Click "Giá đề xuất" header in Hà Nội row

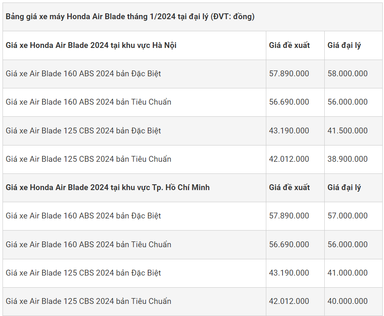coord(289,45)
